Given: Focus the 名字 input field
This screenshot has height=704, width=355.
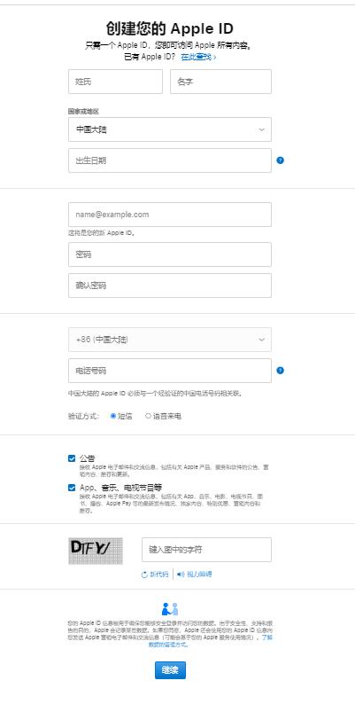Looking at the screenshot, I should (220, 82).
